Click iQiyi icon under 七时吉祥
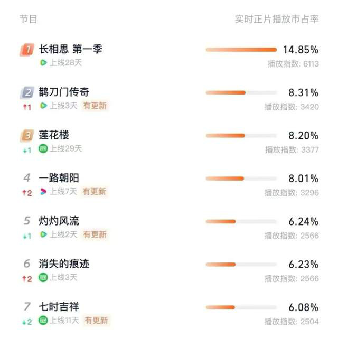The height and width of the screenshot is (338, 338). pos(43,320)
